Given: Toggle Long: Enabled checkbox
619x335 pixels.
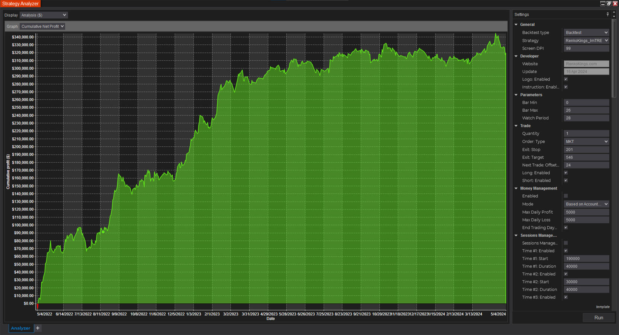Looking at the screenshot, I should point(566,173).
